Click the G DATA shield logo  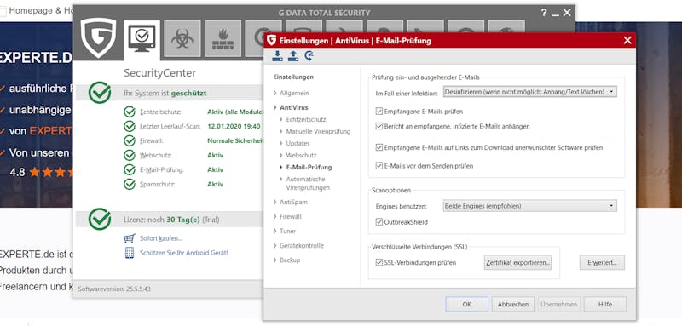98,38
